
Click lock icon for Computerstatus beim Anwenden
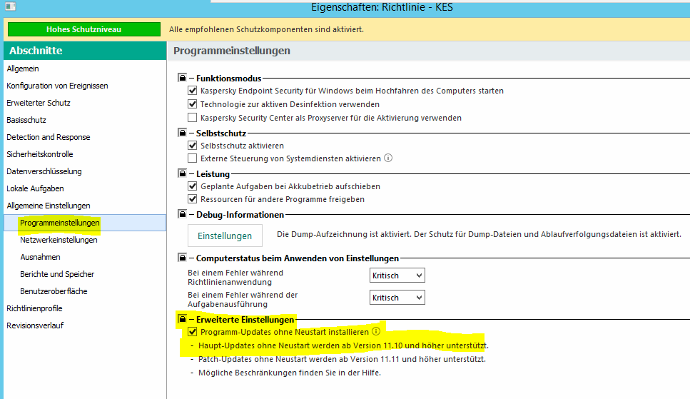click(182, 257)
